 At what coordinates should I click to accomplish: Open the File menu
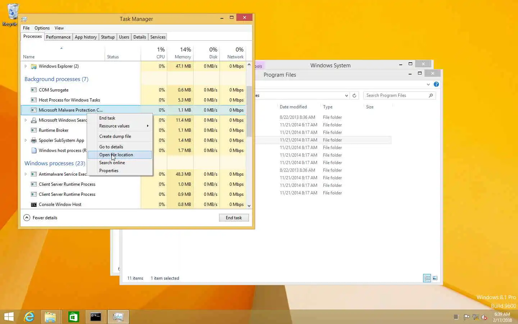26,28
